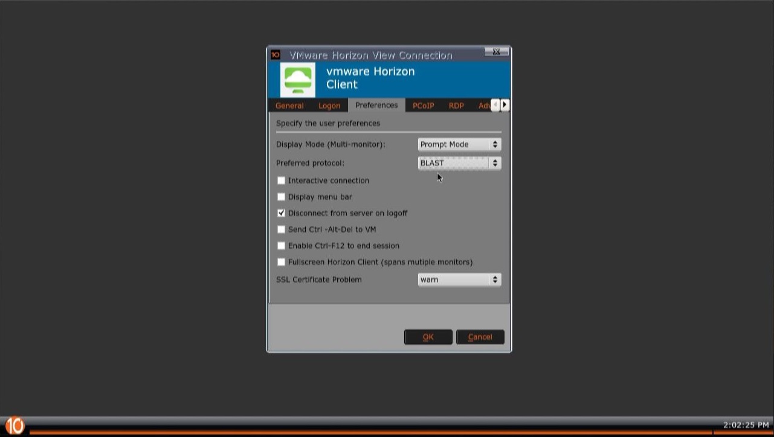Click the OK button

(x=428, y=337)
